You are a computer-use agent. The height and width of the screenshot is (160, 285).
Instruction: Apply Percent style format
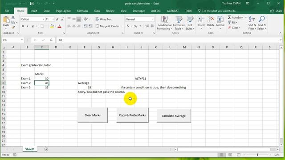(135, 26)
